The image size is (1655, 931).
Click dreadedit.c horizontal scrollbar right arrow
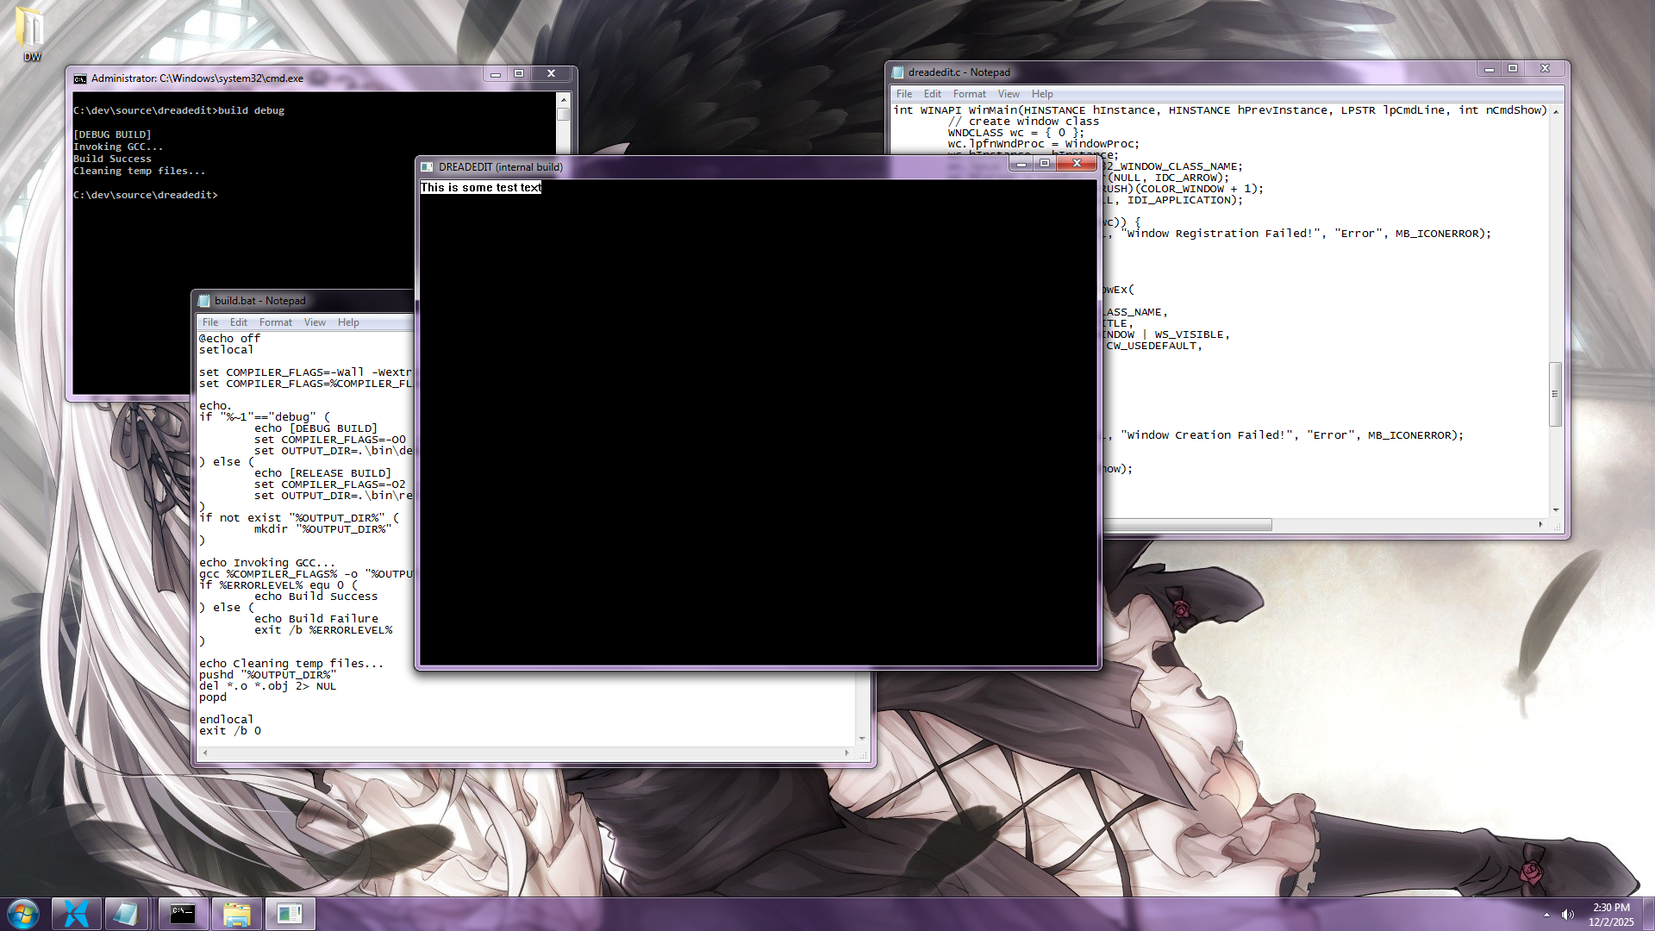pyautogui.click(x=1540, y=524)
